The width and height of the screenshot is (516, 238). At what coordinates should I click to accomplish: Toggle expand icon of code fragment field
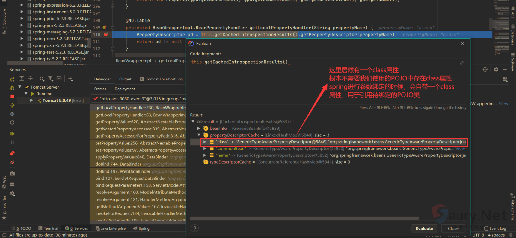461,62
